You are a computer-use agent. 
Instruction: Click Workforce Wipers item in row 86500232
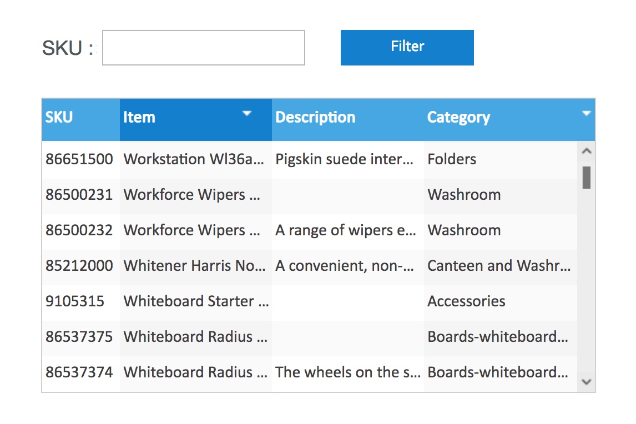[x=195, y=230]
